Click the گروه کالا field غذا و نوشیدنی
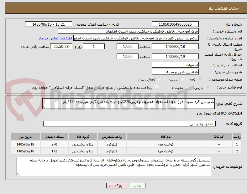Screen dimensions: 247x194 tap(129, 124)
